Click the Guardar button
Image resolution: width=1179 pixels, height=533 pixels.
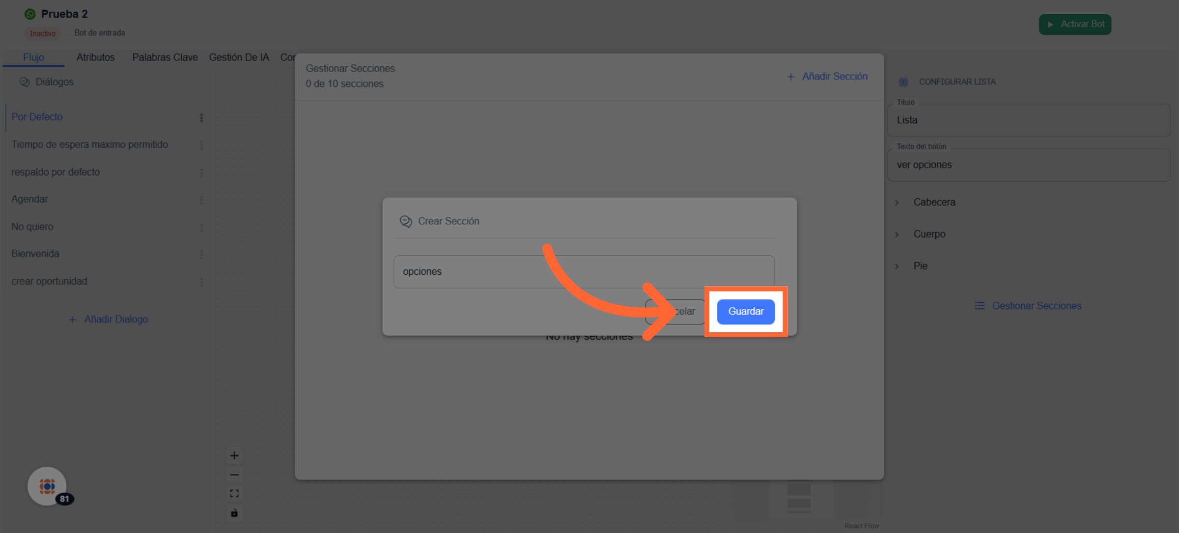(x=745, y=311)
